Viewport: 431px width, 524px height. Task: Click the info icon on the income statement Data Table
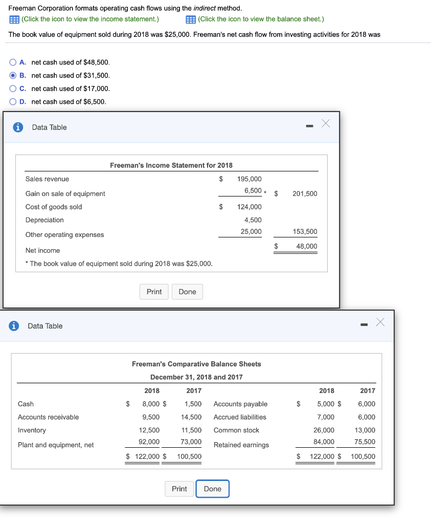[x=18, y=127]
